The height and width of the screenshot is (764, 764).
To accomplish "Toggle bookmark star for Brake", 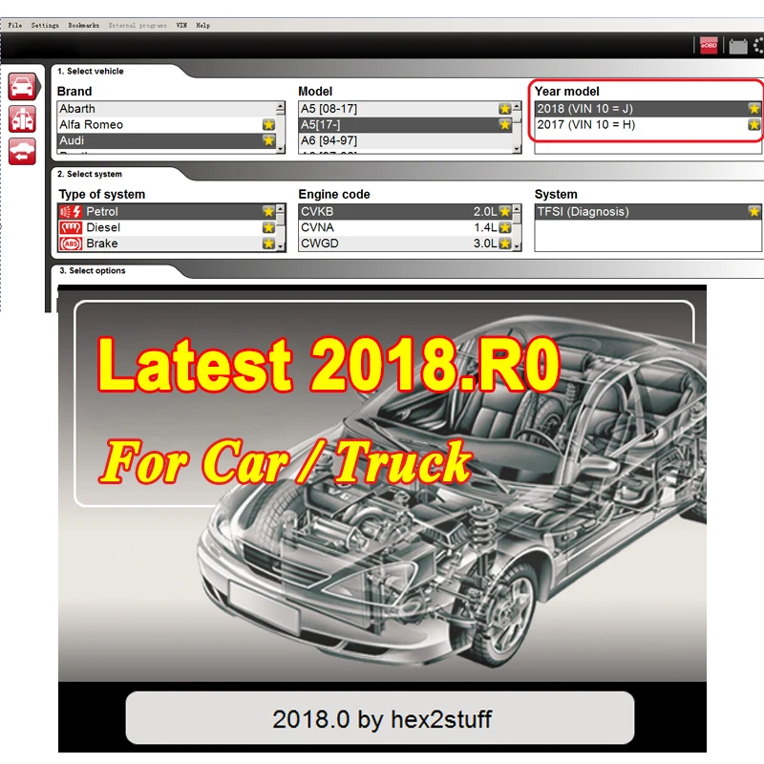I will click(268, 244).
